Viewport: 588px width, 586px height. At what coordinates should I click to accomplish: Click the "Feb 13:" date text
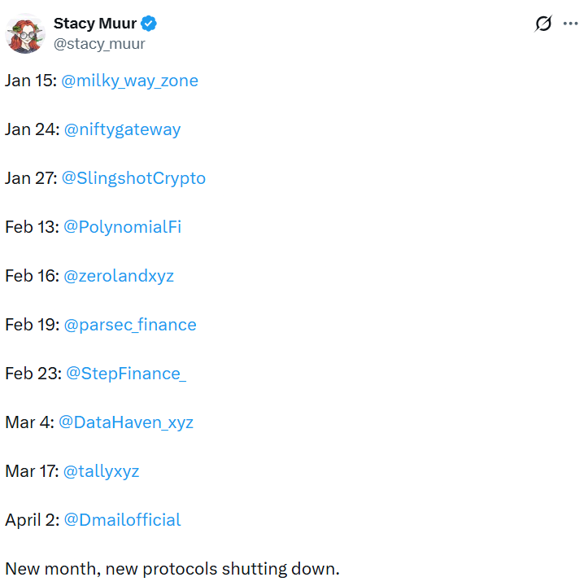[32, 227]
